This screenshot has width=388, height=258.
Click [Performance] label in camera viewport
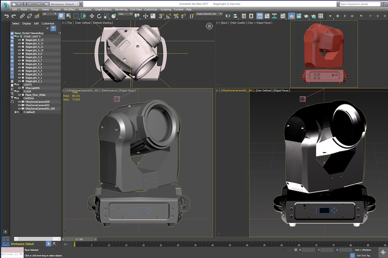(110, 91)
